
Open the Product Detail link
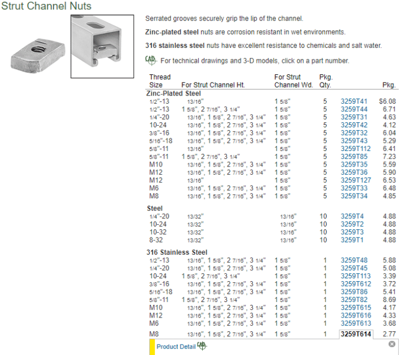176,347
